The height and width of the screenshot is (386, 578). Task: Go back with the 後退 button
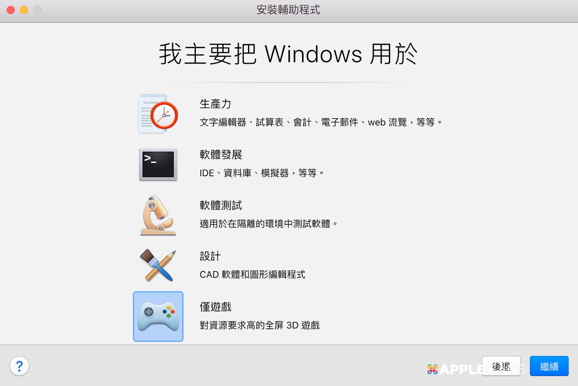click(x=501, y=366)
